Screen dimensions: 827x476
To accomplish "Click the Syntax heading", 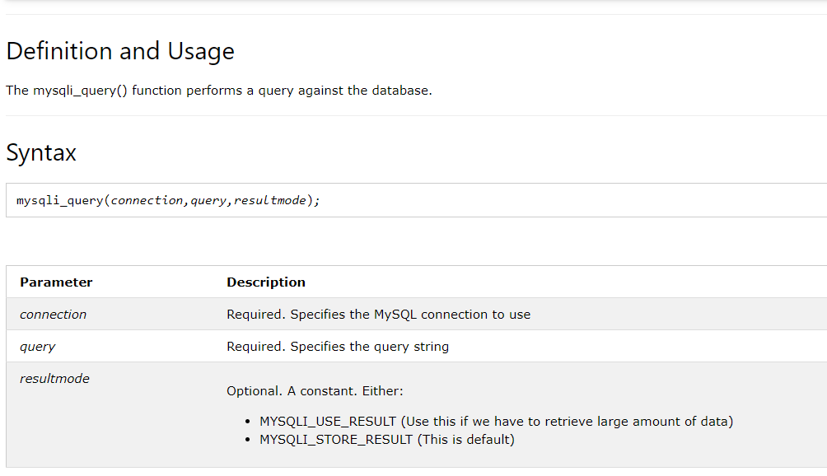I will [x=41, y=152].
